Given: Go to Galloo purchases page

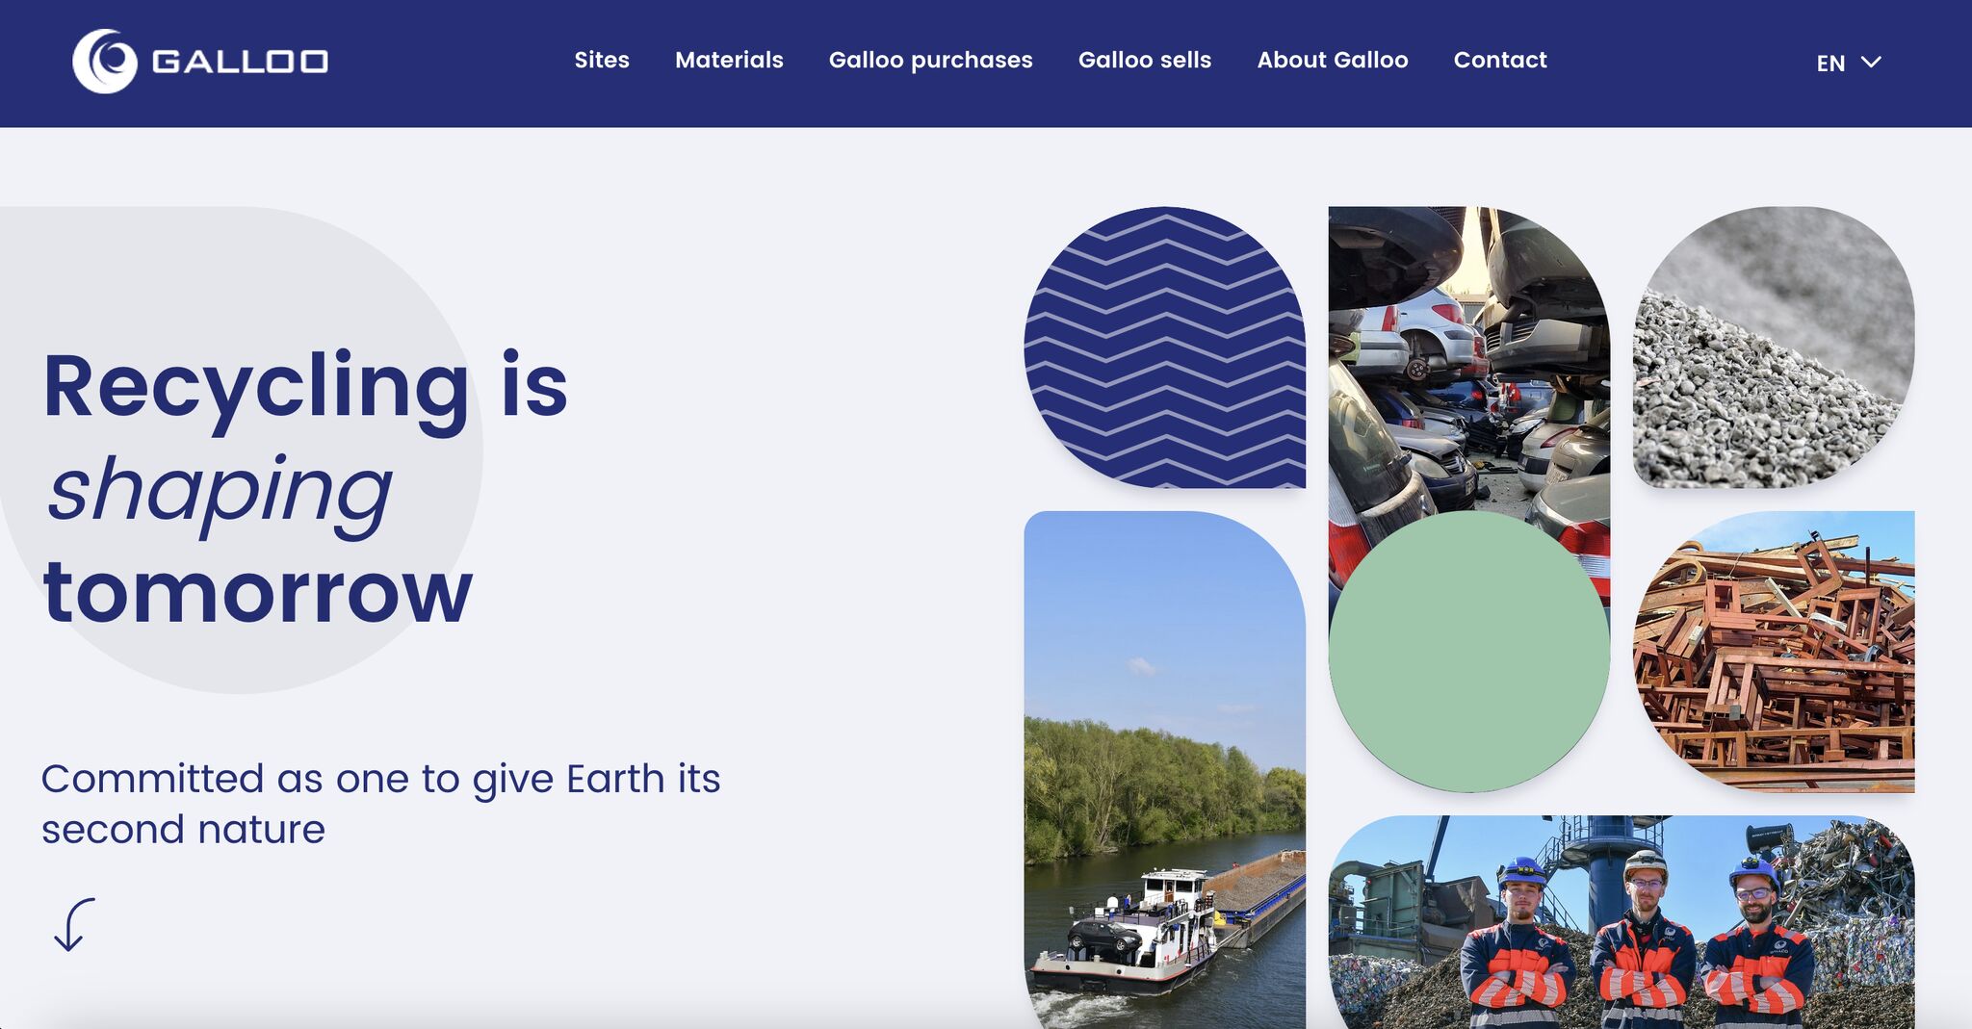Looking at the screenshot, I should pos(930,61).
